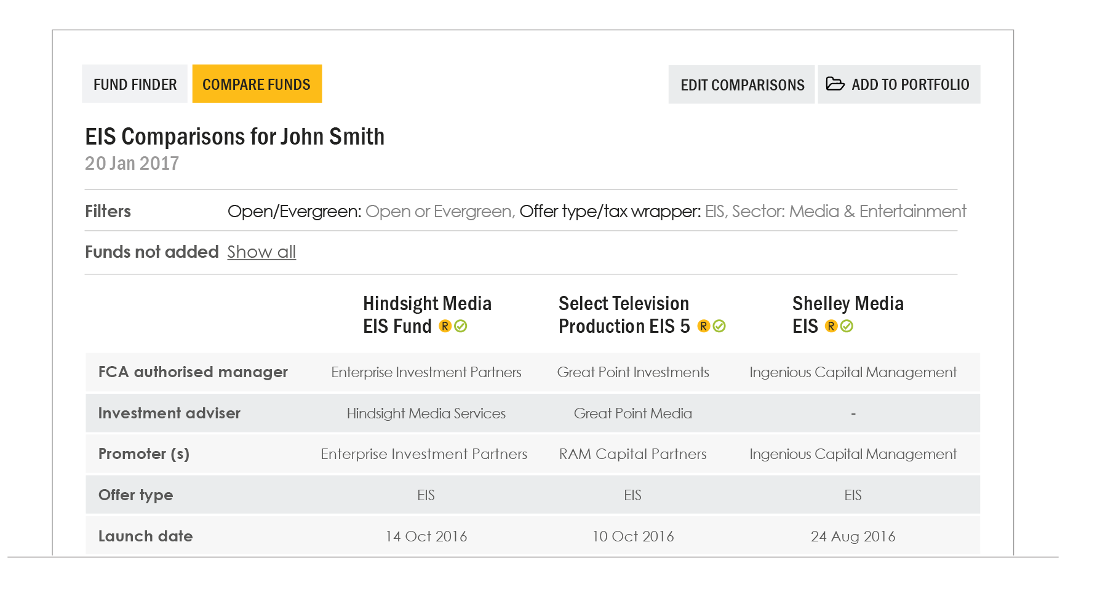This screenshot has height=606, width=1100.
Task: Select the '14 Oct 2016' launch date
Action: tap(426, 536)
